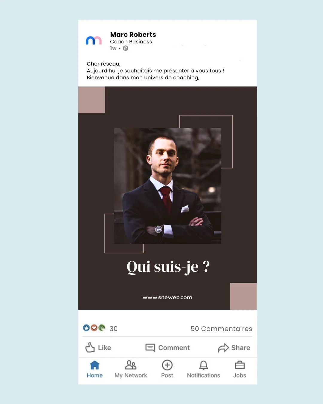The width and height of the screenshot is (323, 404).
Task: Click the Like thumbs-up icon
Action: pyautogui.click(x=90, y=347)
